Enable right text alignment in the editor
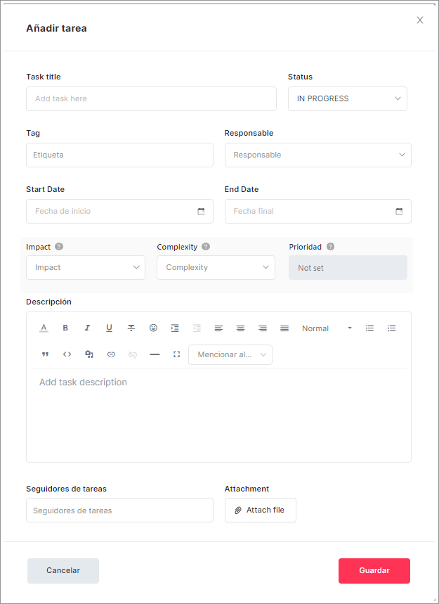 pos(262,328)
